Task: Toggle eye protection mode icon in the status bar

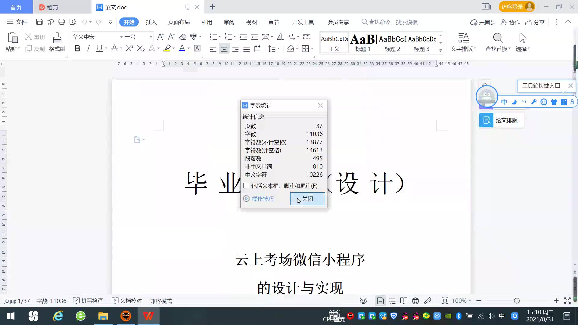Action: click(363, 301)
